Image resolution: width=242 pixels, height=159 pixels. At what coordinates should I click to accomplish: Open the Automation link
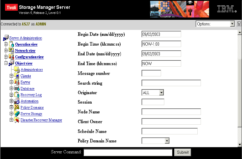coord(30,101)
